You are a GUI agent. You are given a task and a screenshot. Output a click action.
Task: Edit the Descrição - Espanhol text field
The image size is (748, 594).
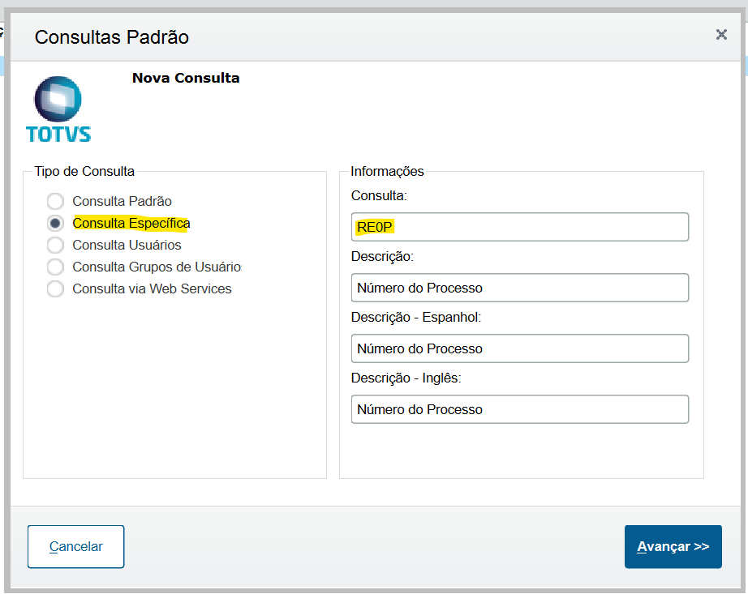click(x=519, y=348)
